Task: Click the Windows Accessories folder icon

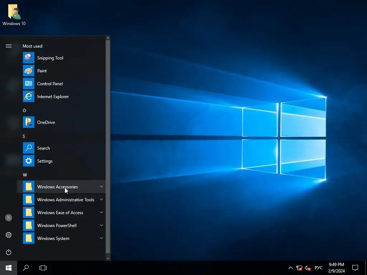Action: [x=29, y=187]
